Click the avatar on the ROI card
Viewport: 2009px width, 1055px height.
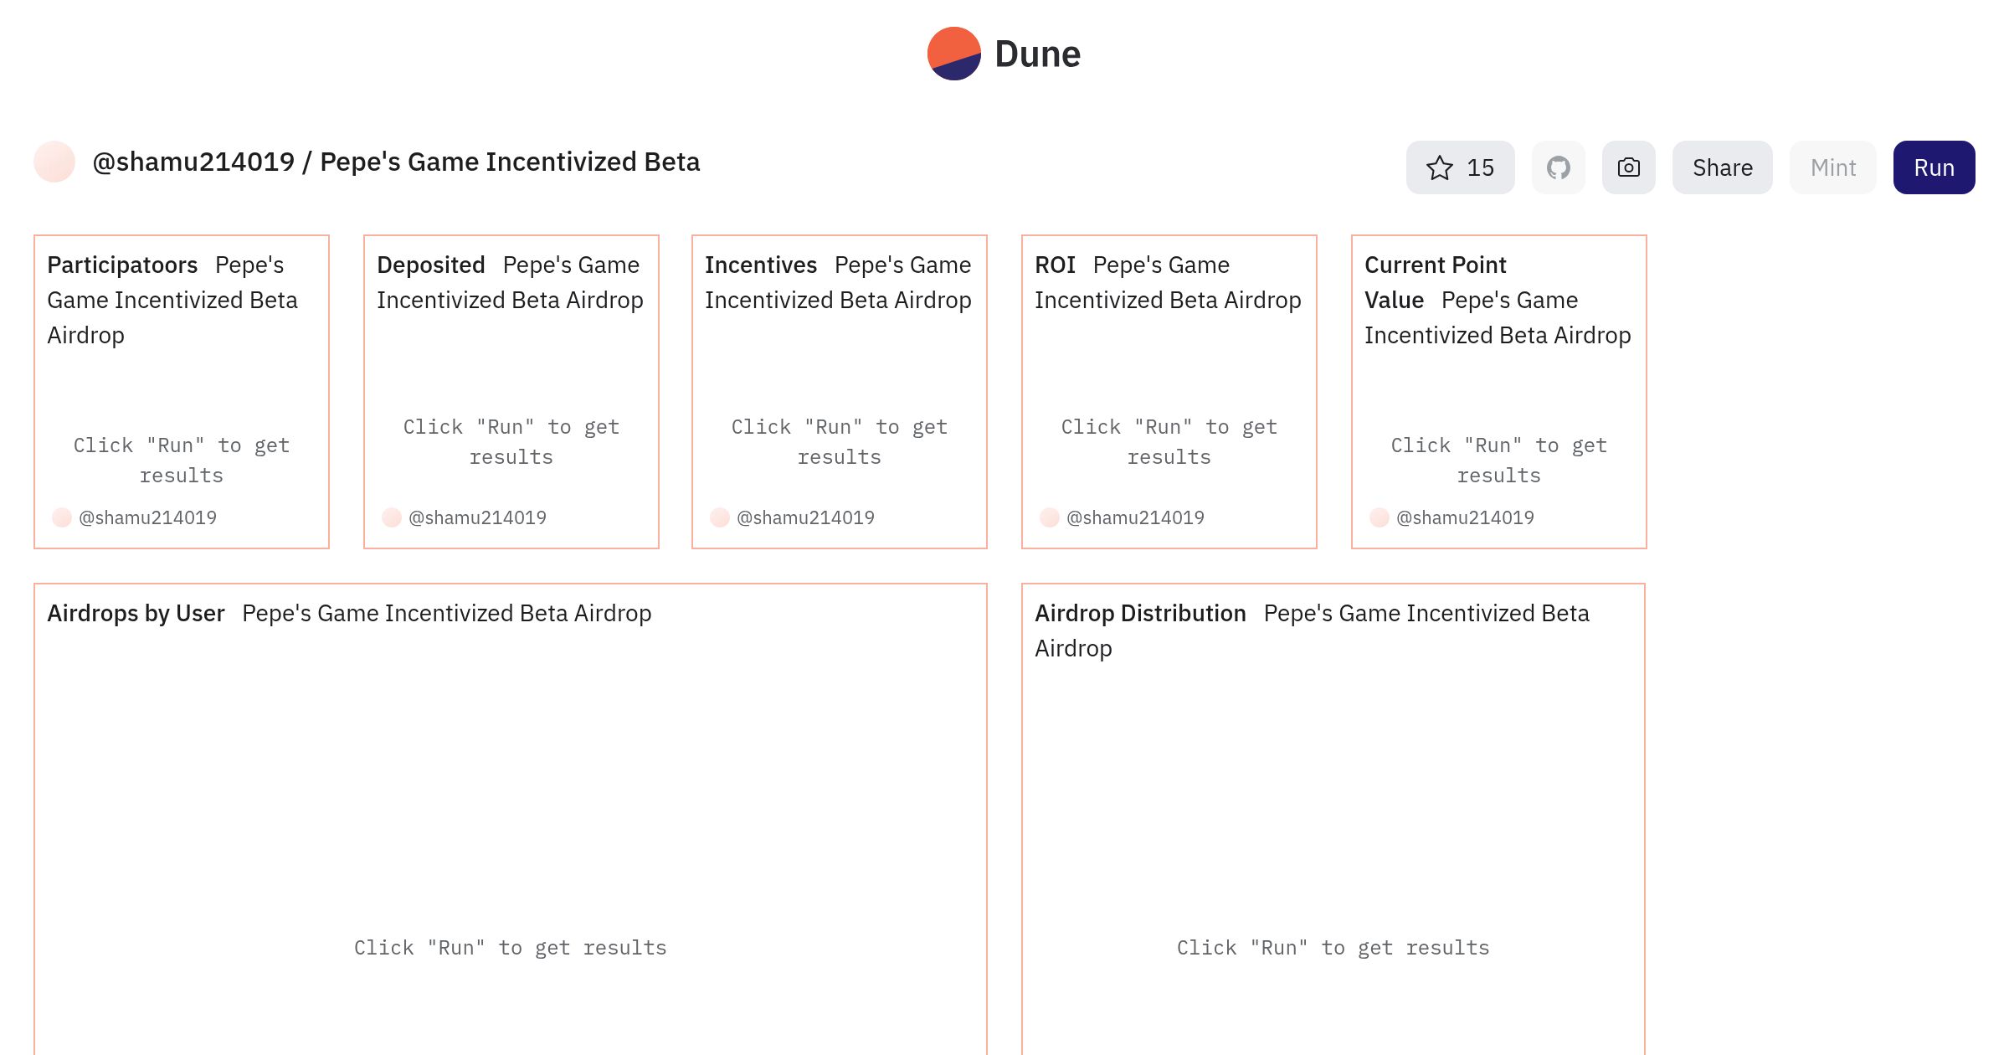pos(1050,517)
